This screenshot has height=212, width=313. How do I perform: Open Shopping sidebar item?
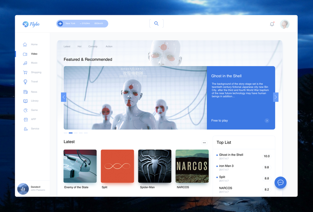tap(36, 72)
